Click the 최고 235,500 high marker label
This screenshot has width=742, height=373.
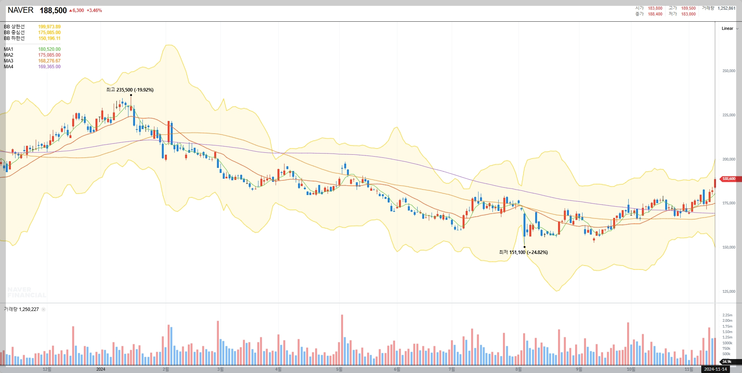click(130, 90)
